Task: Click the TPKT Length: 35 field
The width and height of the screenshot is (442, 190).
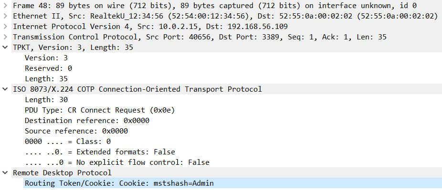Action: pyautogui.click(x=46, y=79)
